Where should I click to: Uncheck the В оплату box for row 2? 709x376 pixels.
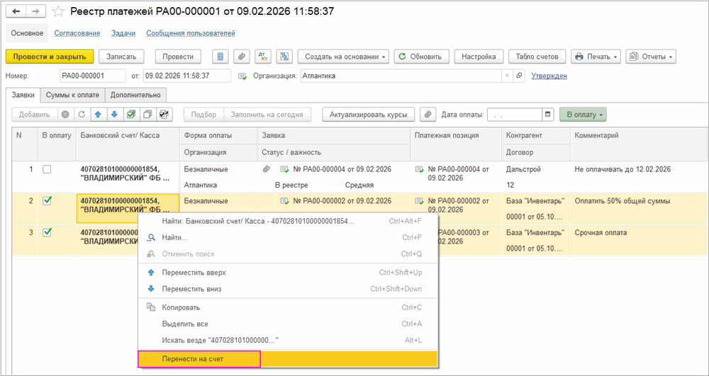tap(47, 201)
